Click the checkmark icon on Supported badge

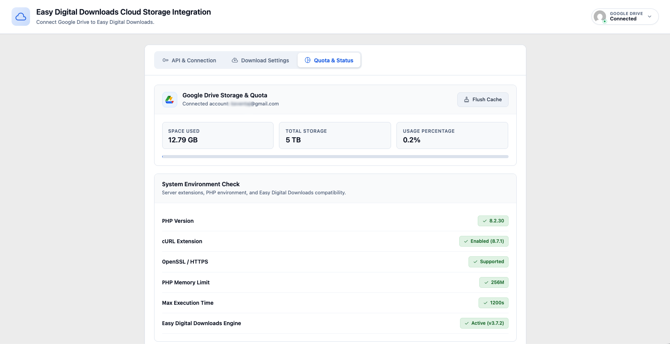[x=475, y=262]
